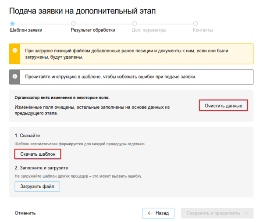Image resolution: width=263 pixels, height=222 pixels.
Task: Click the left arrow icon in Назад
Action: click(x=150, y=213)
